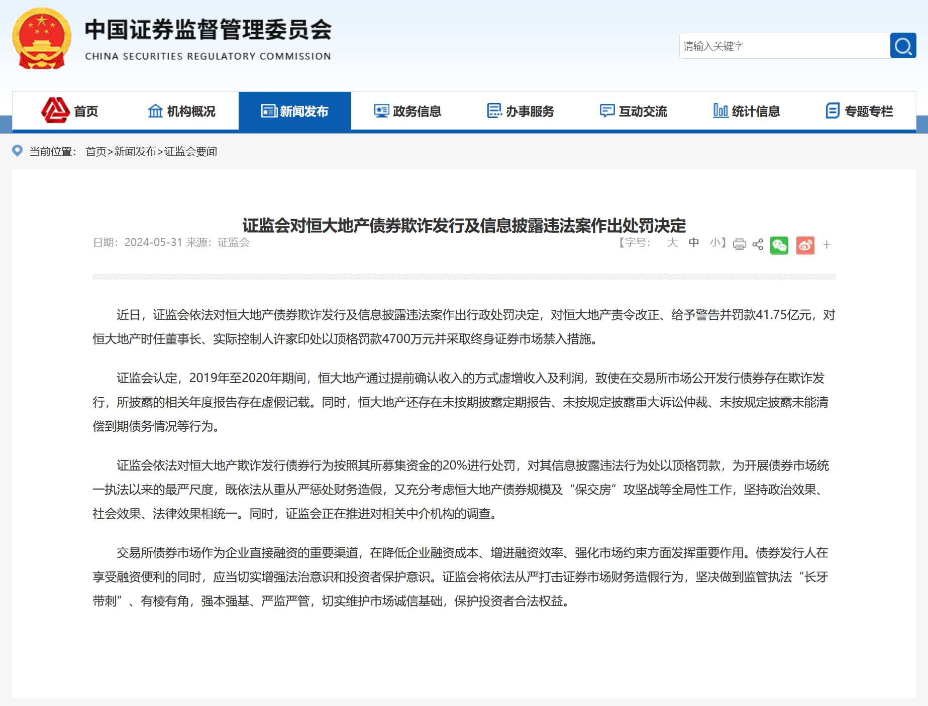Click the building icon beside 机构概况

point(155,110)
